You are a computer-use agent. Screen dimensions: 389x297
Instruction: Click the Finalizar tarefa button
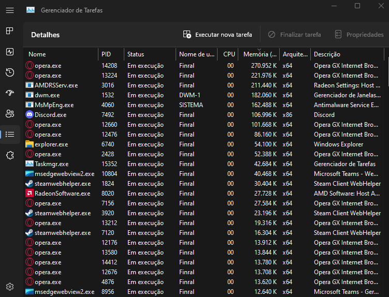295,35
